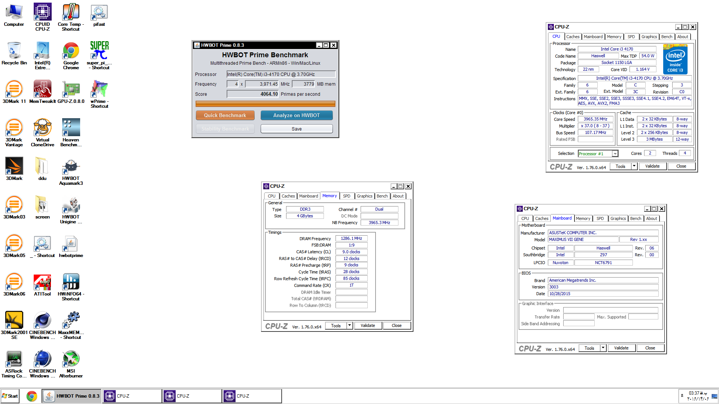Click Intel Core i3 logo image
This screenshot has height=404, width=719.
click(x=675, y=59)
